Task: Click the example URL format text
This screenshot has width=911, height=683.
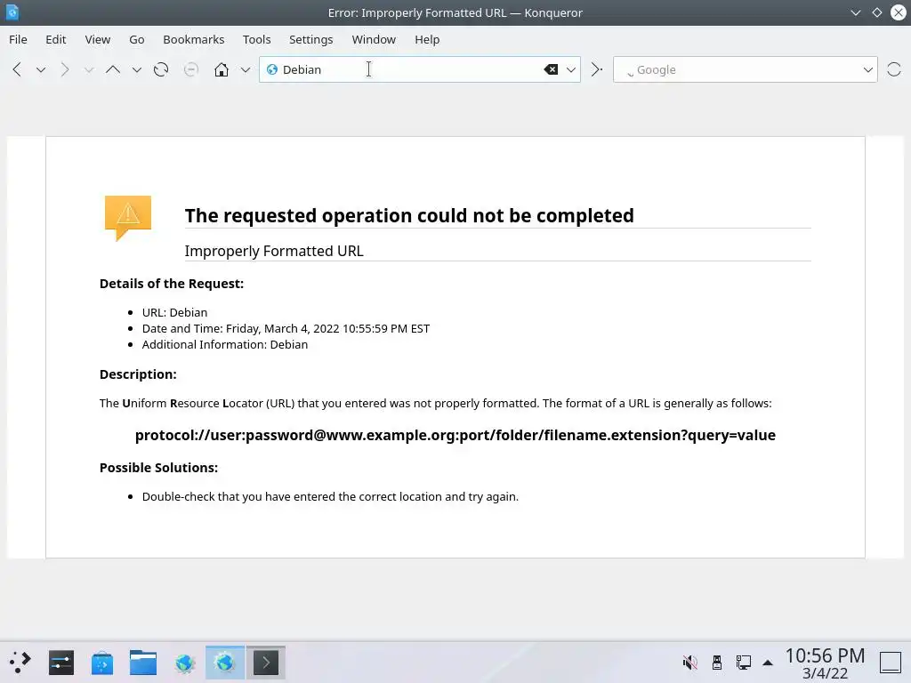Action: [455, 435]
